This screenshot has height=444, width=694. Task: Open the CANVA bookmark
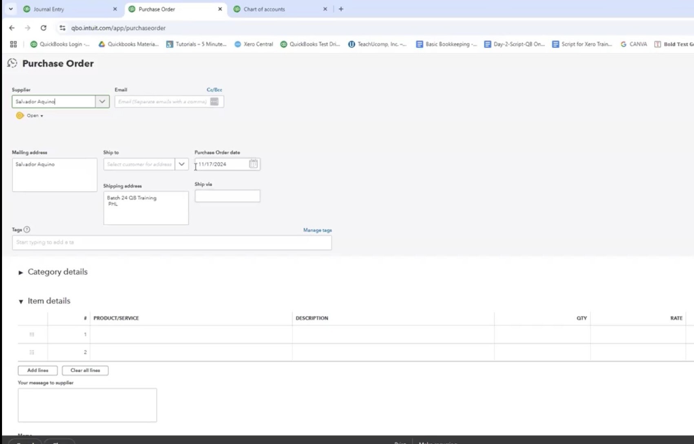pos(634,44)
